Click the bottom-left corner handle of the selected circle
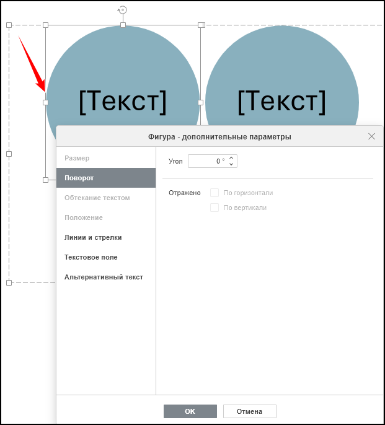Screen dimensions: 385x425 click(46, 180)
